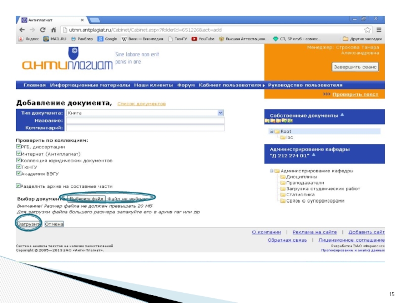Open the MAIL.RU bookmark

55,39
